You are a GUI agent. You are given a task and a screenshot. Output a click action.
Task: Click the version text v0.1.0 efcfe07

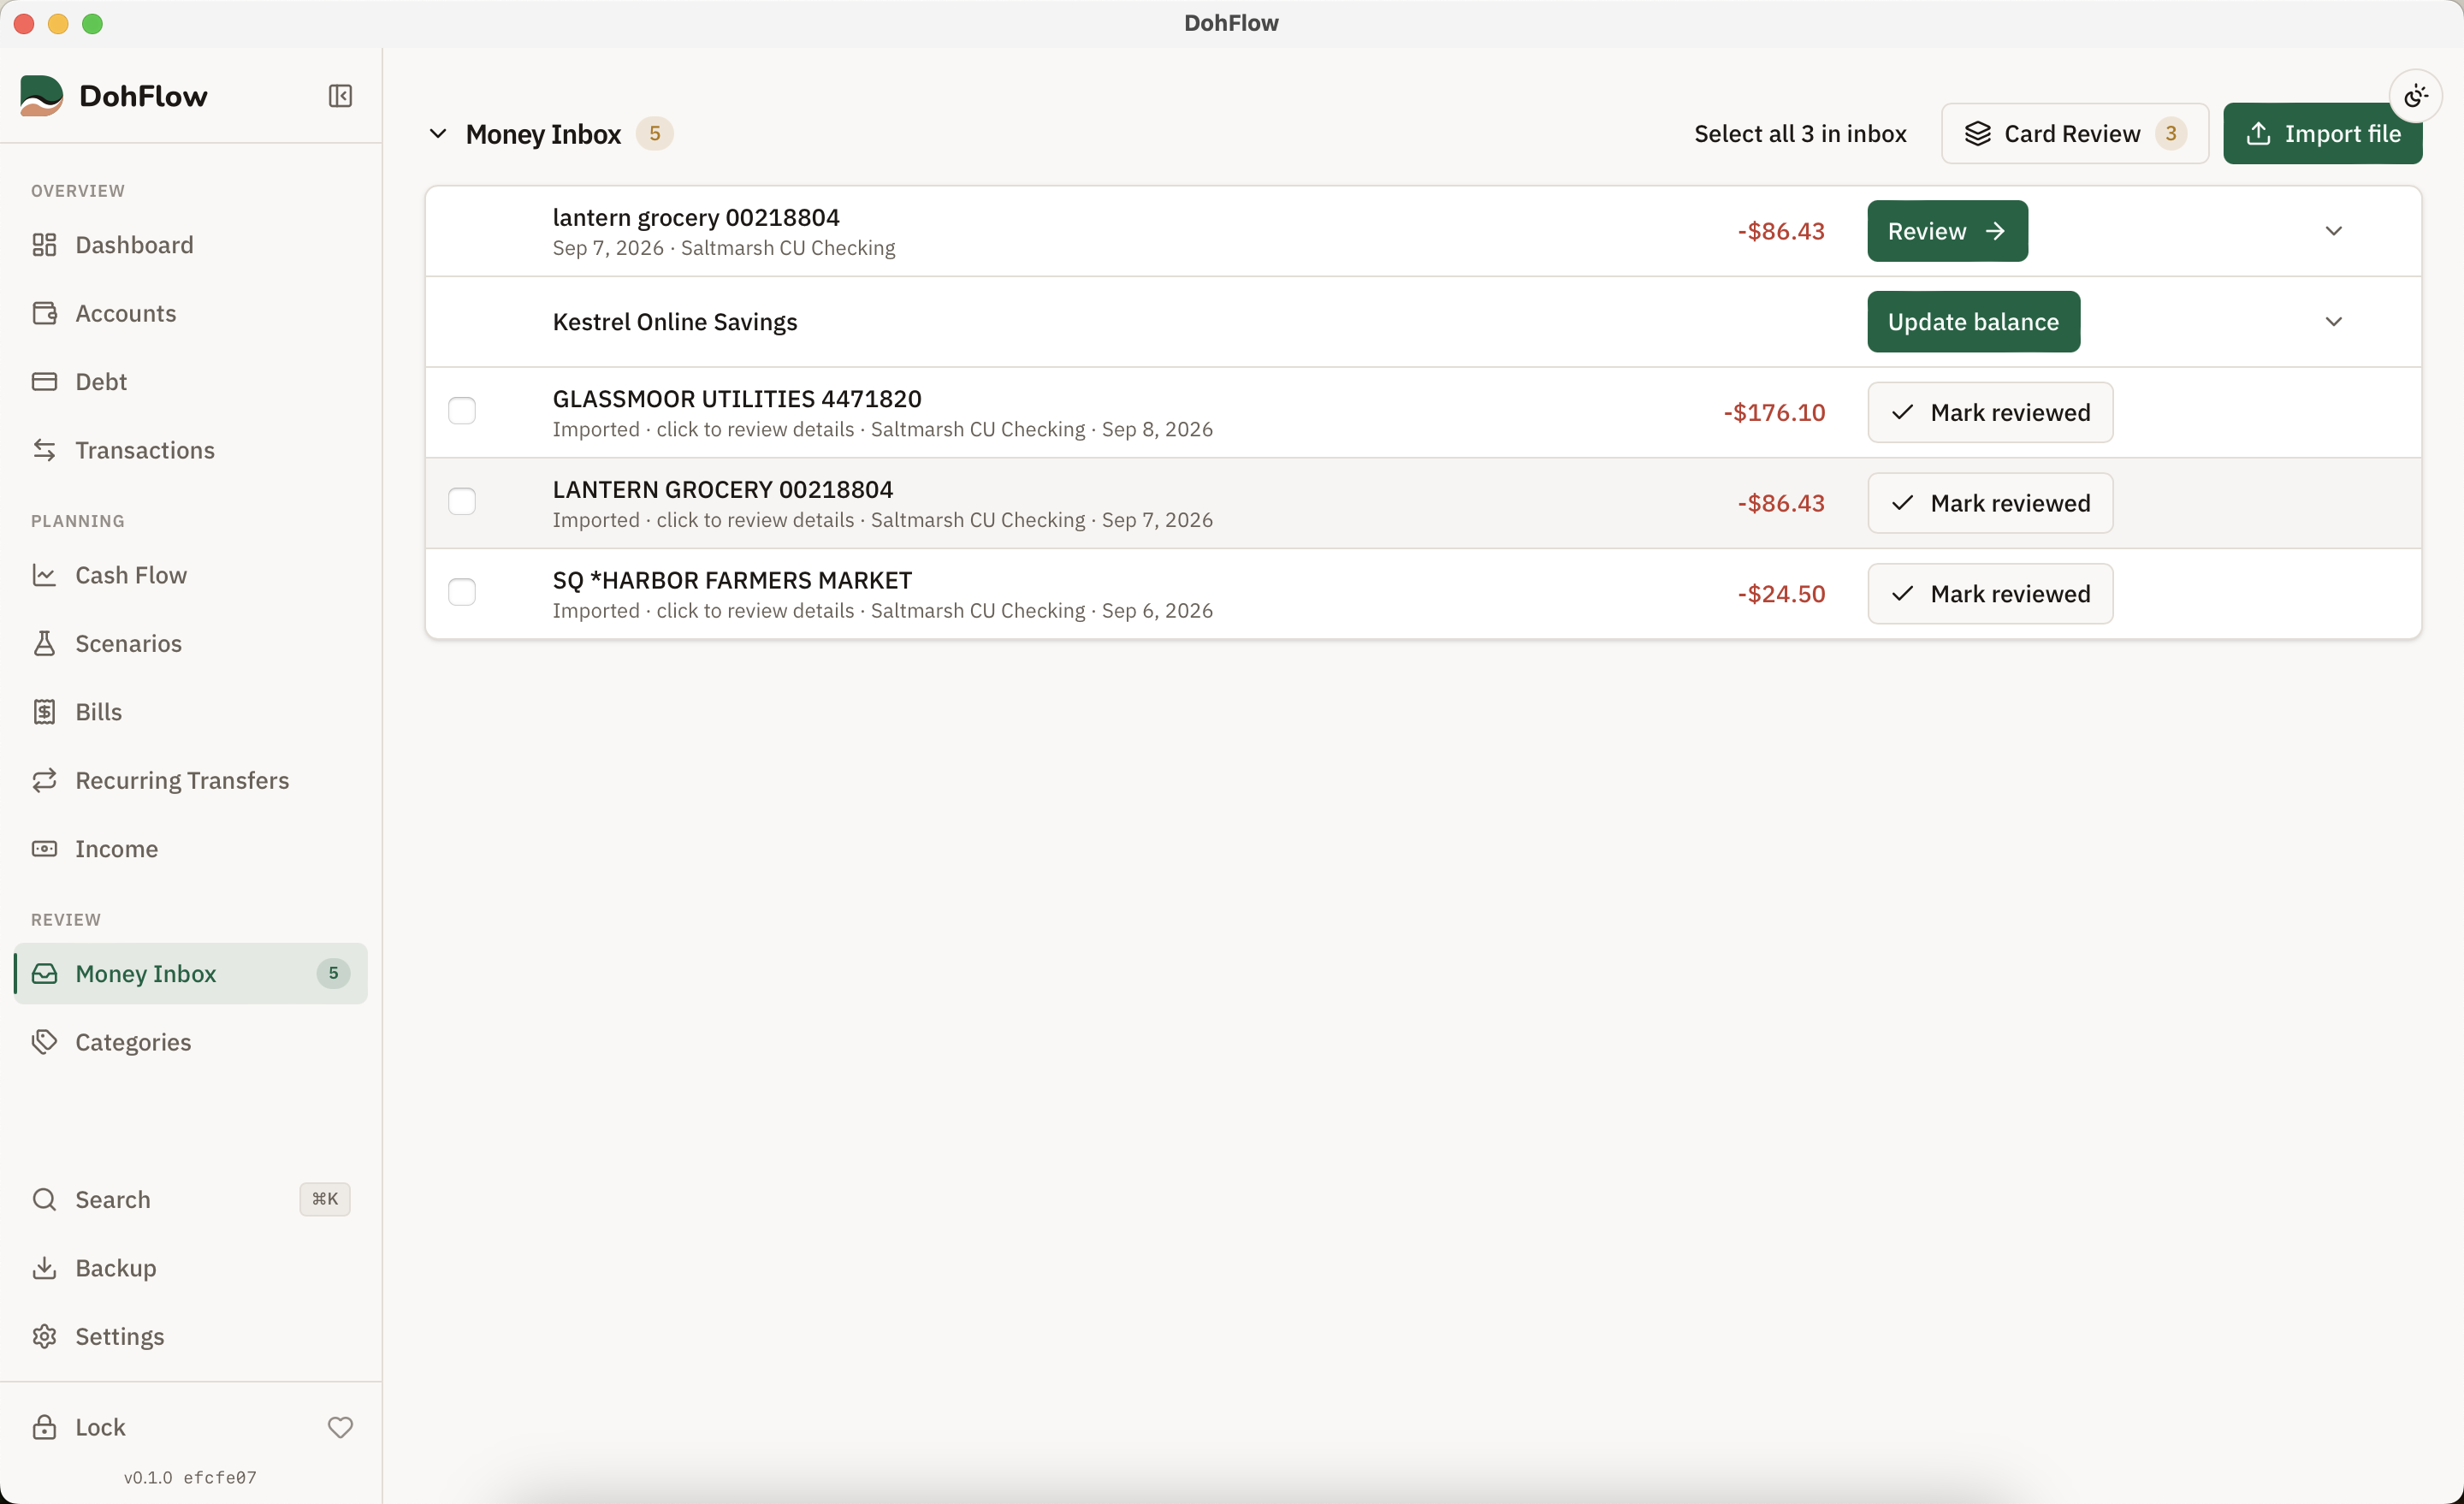tap(190, 1477)
